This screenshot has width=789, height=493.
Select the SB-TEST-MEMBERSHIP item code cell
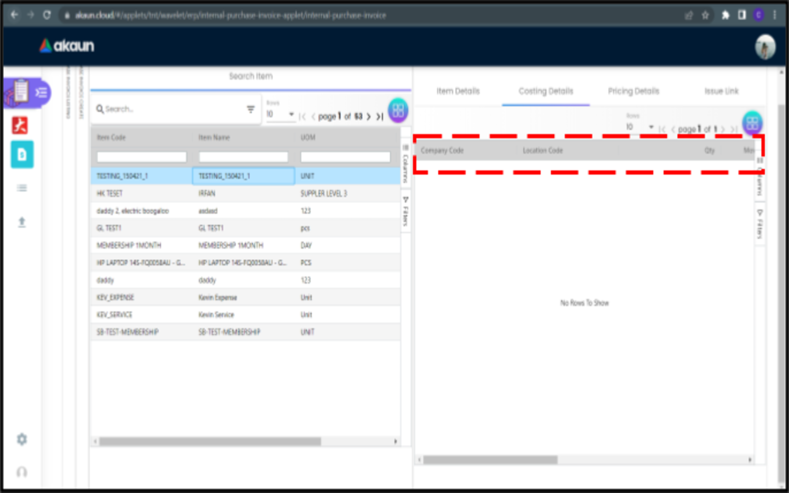142,332
